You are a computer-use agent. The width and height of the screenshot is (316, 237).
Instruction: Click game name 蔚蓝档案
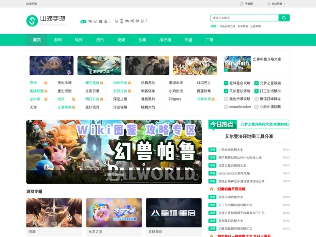tap(204, 91)
